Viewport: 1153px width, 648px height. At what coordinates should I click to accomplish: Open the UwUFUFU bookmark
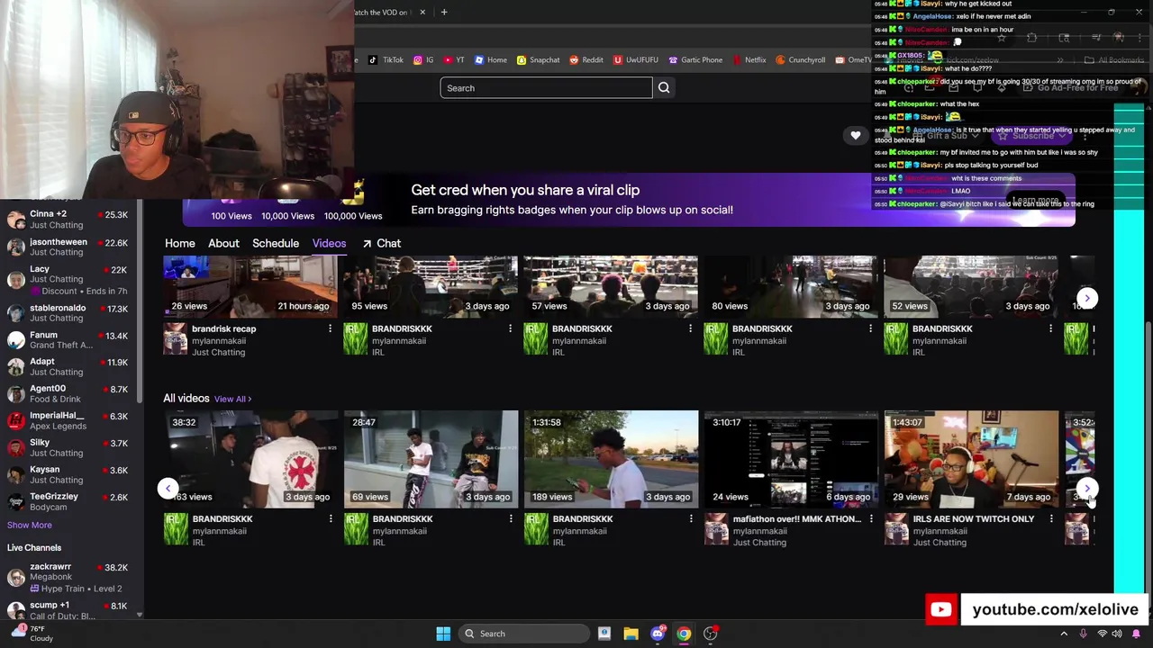pos(635,60)
